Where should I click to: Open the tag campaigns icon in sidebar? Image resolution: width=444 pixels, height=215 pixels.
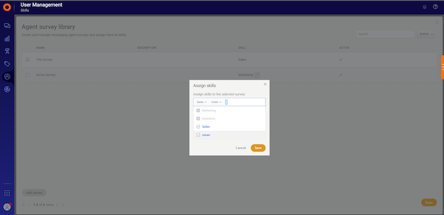pyautogui.click(x=7, y=64)
